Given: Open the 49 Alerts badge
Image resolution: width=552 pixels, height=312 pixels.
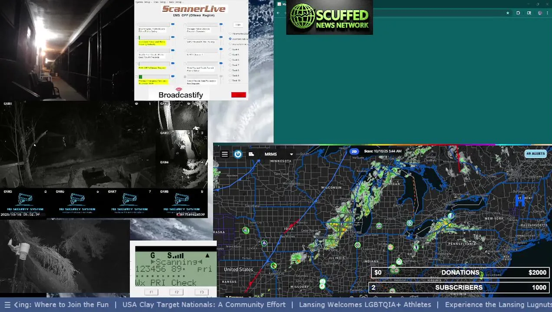Looking at the screenshot, I should pyautogui.click(x=535, y=153).
